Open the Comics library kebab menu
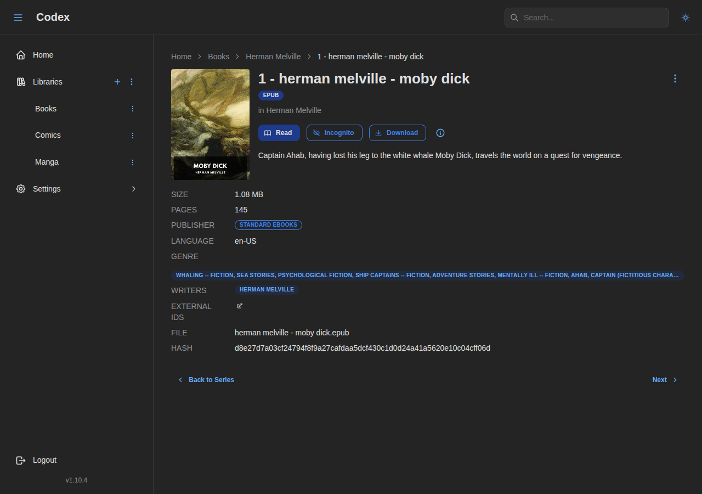Screen dimensions: 702x494 click(x=133, y=135)
